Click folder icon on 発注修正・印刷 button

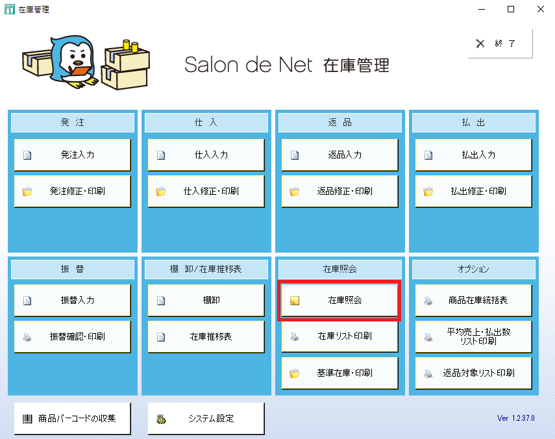(27, 192)
